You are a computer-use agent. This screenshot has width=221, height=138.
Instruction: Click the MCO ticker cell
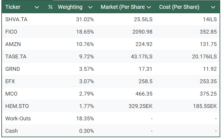11,94
